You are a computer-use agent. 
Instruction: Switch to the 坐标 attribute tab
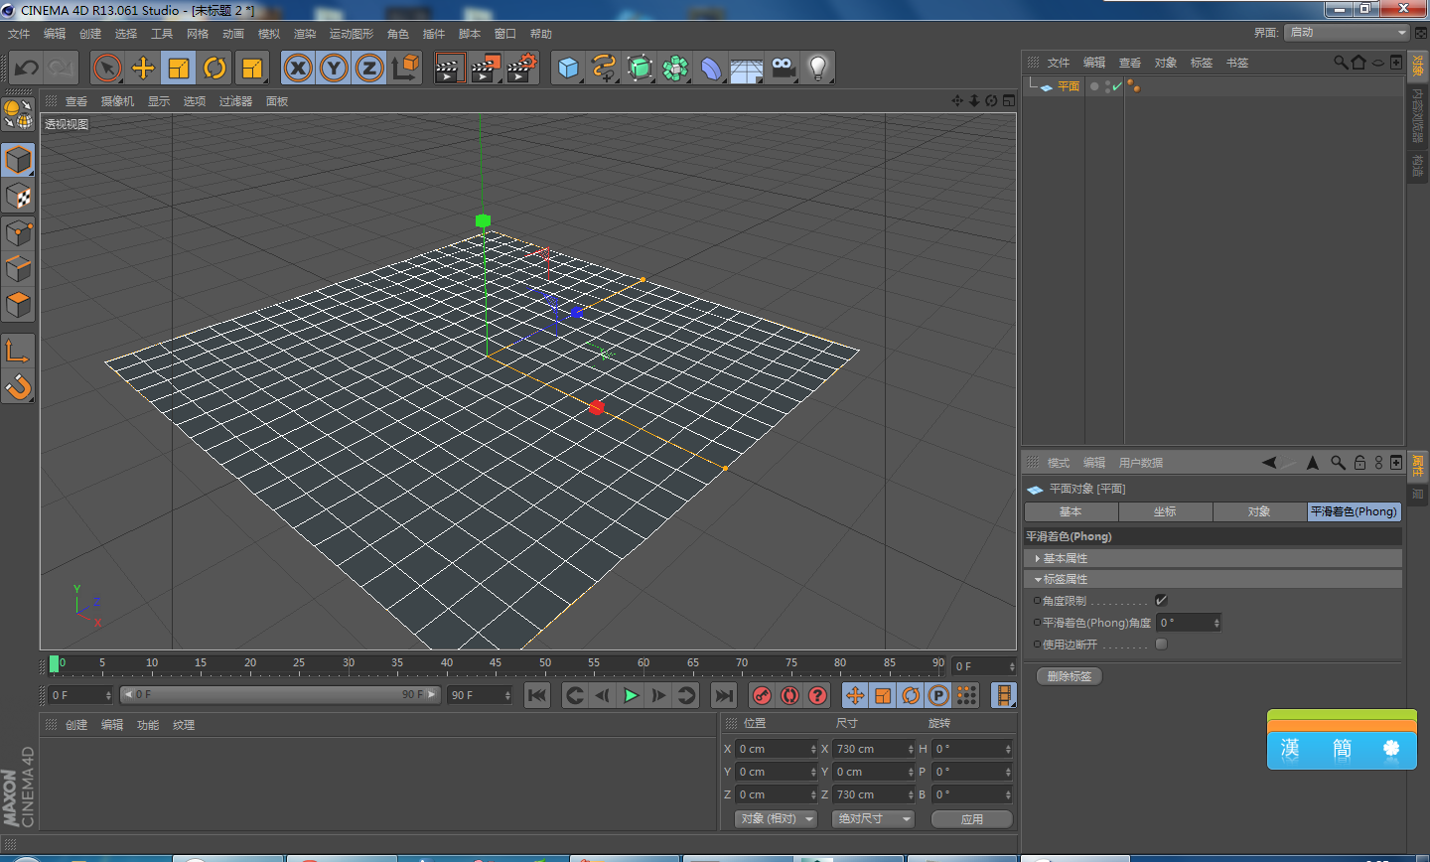[x=1165, y=511]
